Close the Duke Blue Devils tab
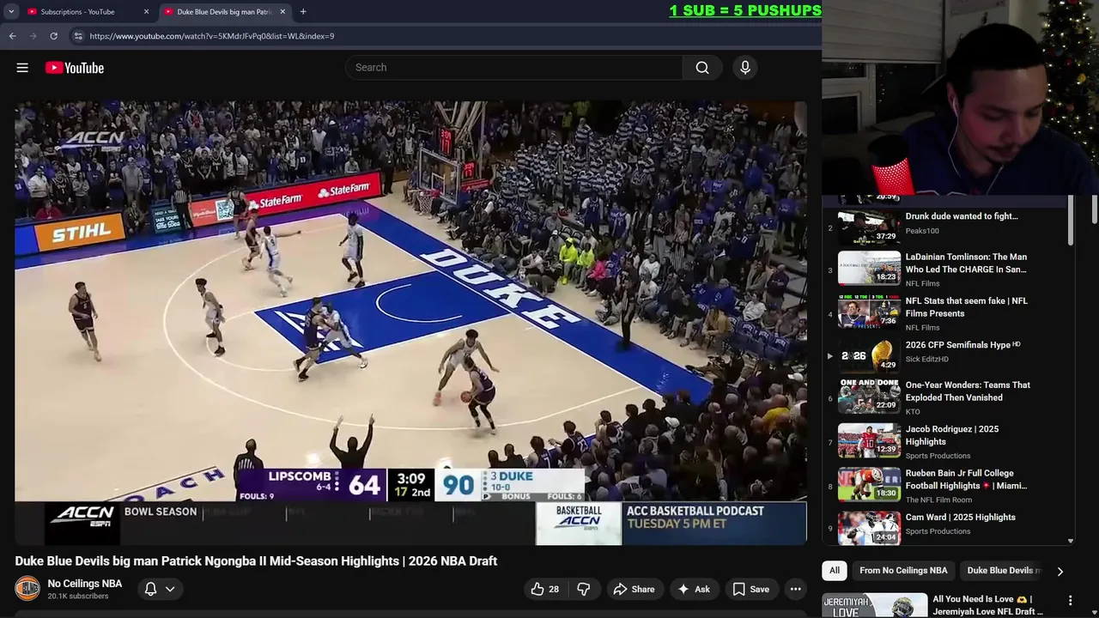The image size is (1099, 618). (282, 12)
